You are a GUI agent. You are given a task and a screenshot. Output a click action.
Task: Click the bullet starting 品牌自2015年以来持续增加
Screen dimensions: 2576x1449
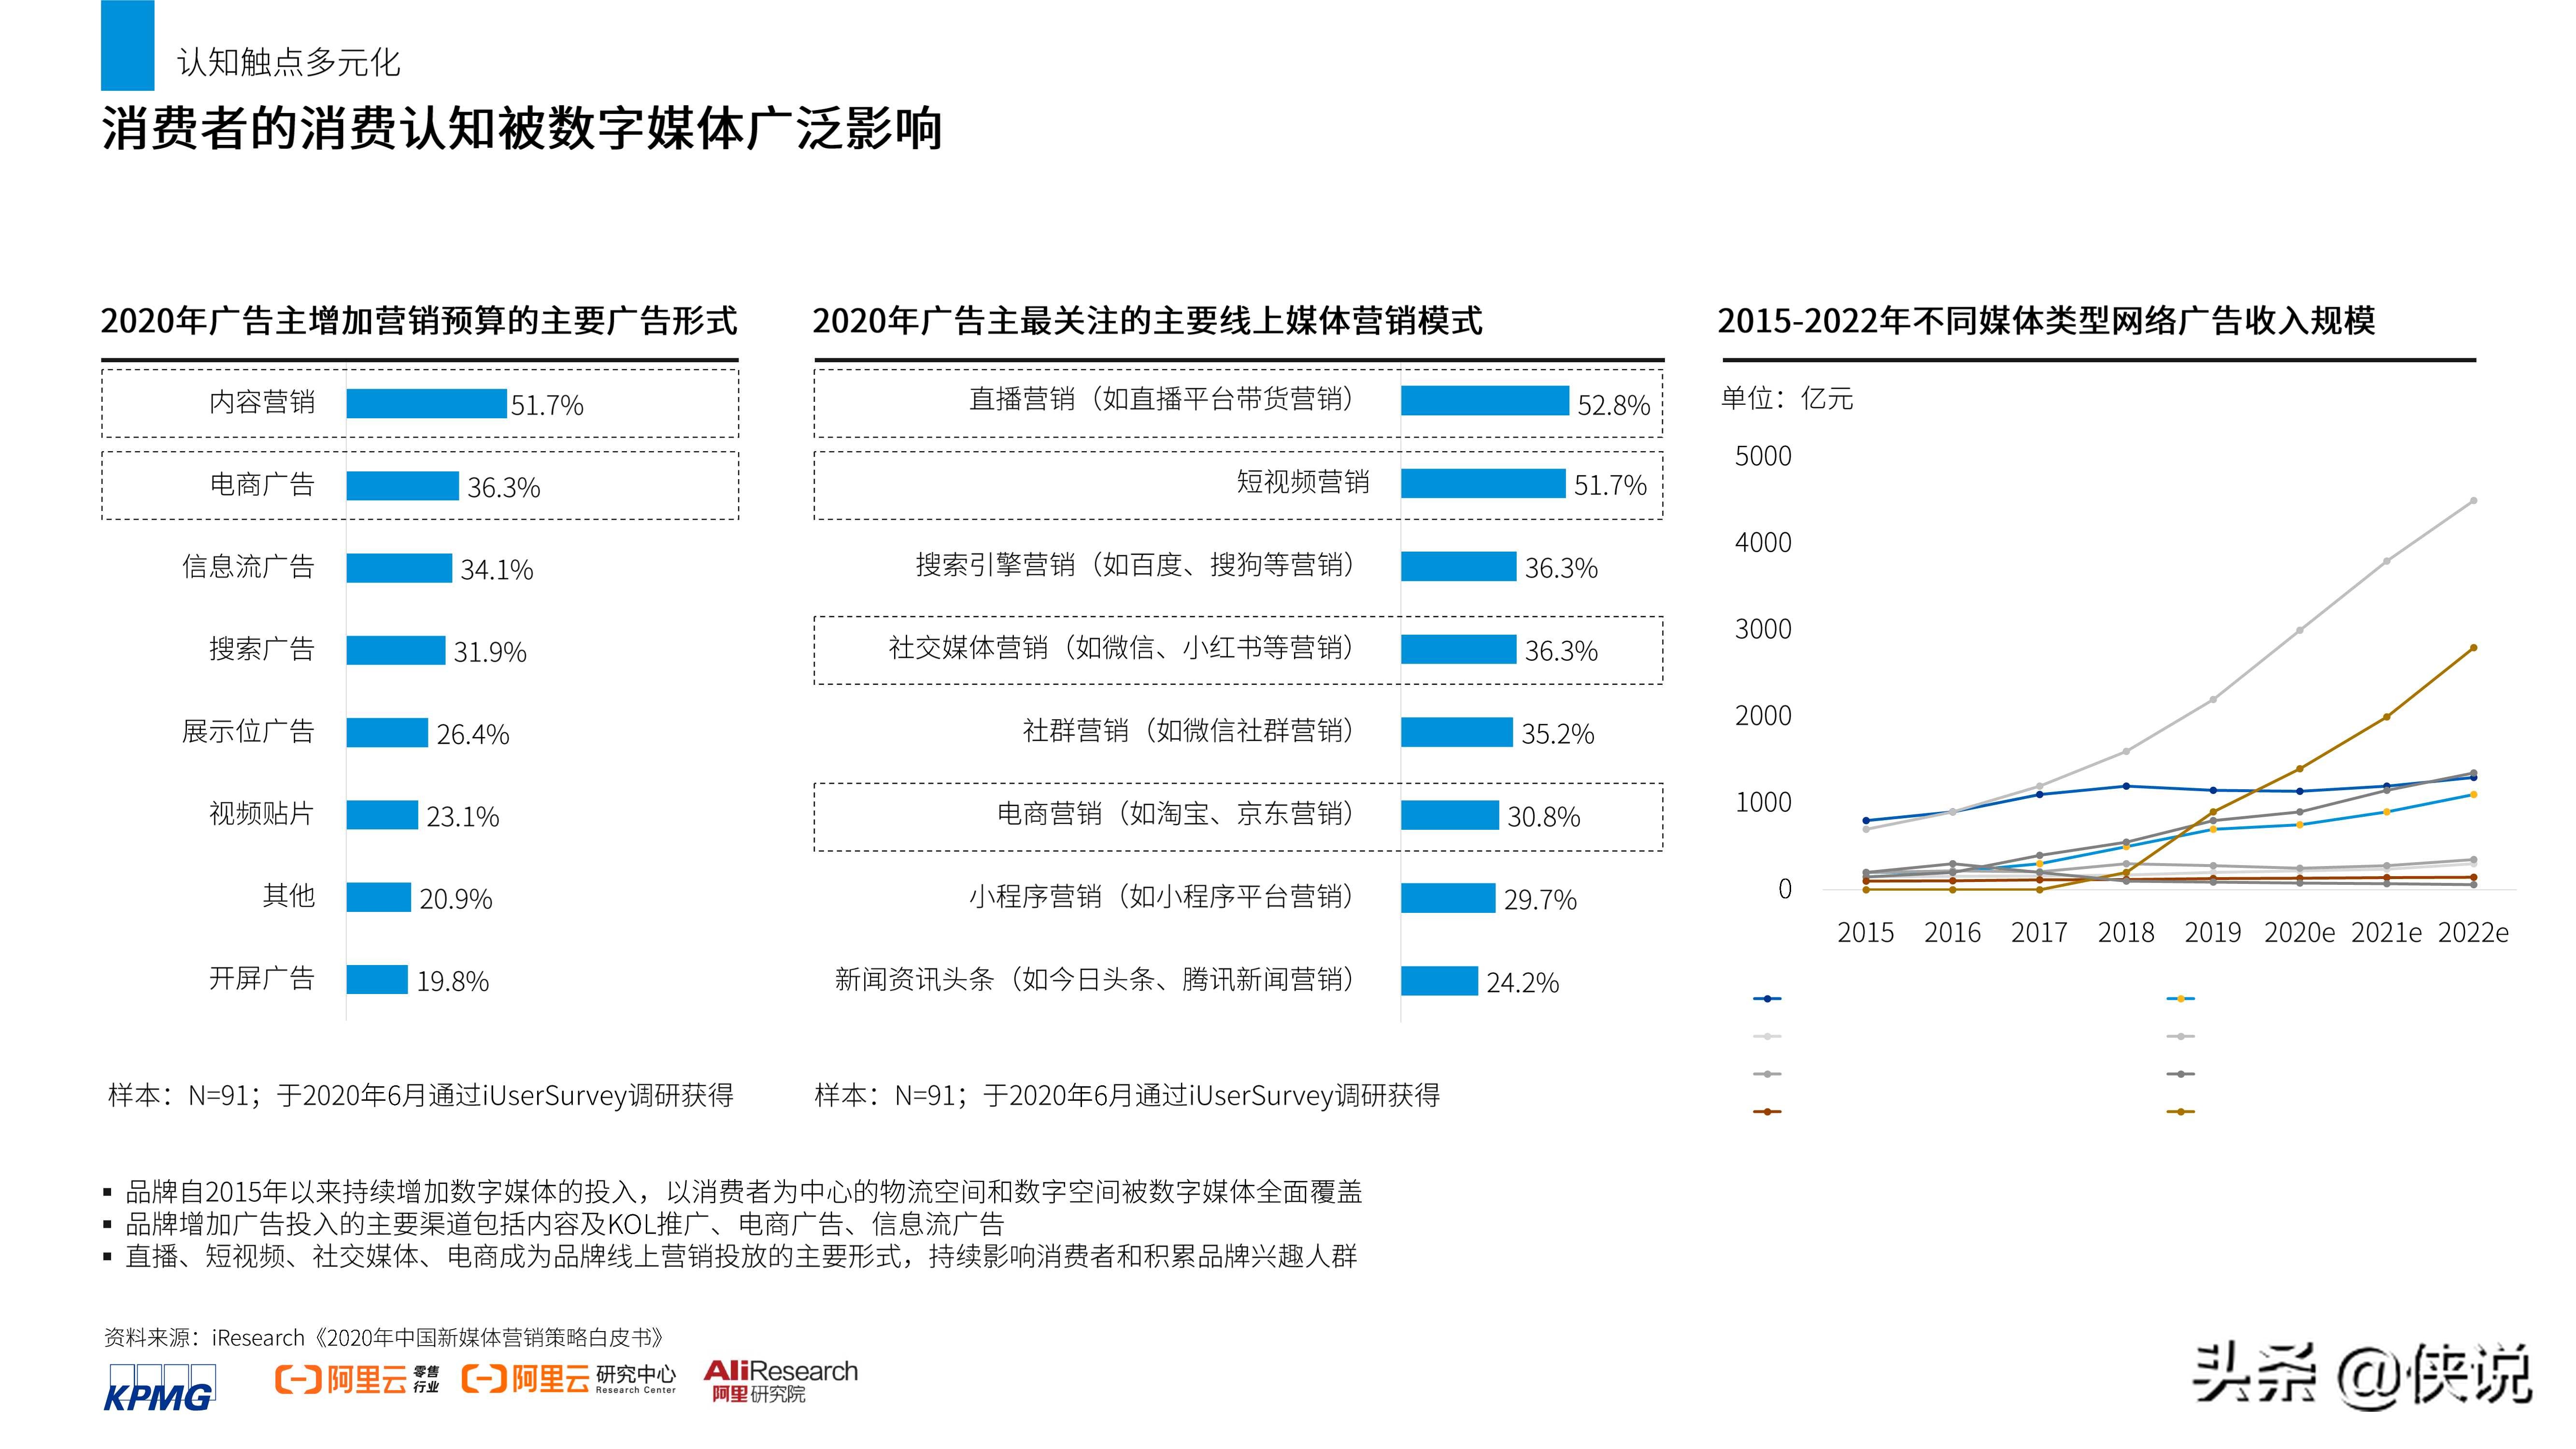tap(743, 1192)
